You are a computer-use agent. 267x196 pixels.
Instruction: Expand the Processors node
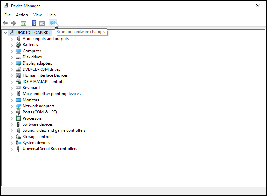pyautogui.click(x=12, y=119)
